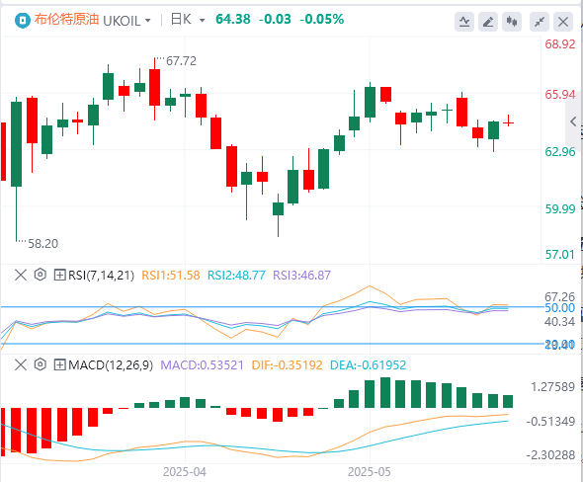This screenshot has height=482, width=583.
Task: Click the DEA:-0.61952 value
Action: (x=369, y=365)
